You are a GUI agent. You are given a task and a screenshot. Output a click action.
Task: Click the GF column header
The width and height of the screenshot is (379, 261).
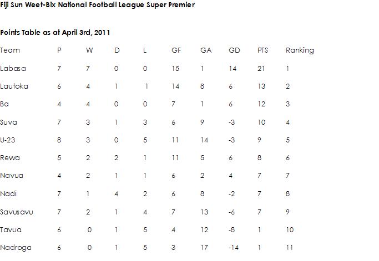pyautogui.click(x=176, y=50)
